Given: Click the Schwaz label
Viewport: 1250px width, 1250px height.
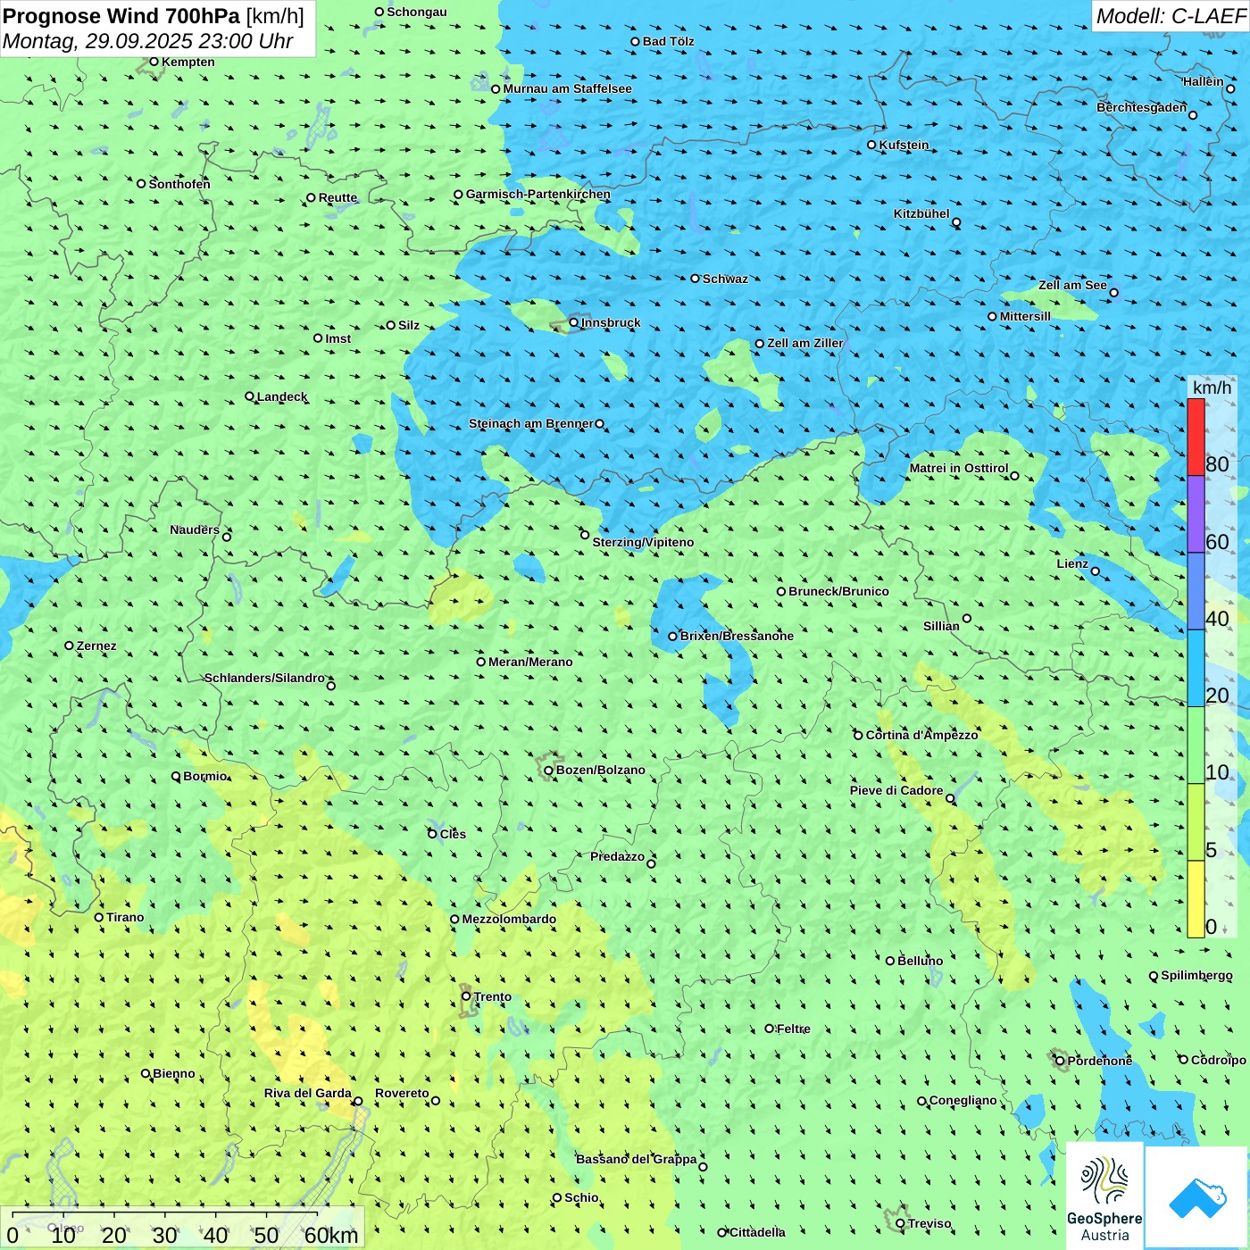Looking at the screenshot, I should 725,279.
